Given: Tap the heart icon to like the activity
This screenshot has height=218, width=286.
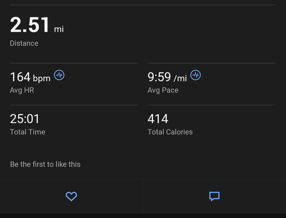Looking at the screenshot, I should (x=71, y=196).
